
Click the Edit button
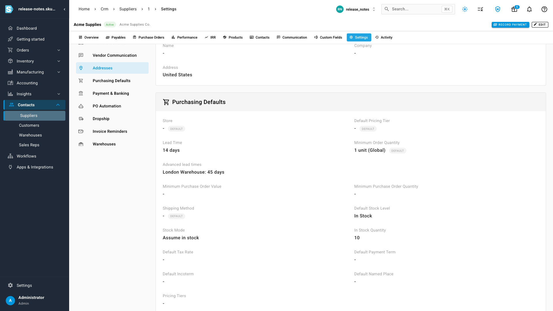(540, 25)
